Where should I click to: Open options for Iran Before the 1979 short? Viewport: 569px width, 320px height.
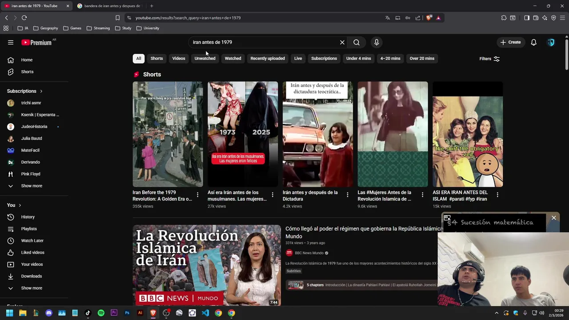(197, 195)
